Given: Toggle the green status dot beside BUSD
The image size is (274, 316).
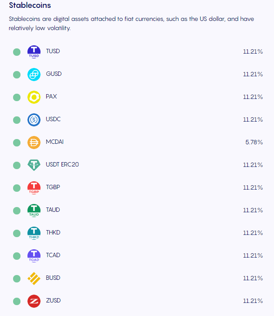Looking at the screenshot, I should pyautogui.click(x=17, y=279).
